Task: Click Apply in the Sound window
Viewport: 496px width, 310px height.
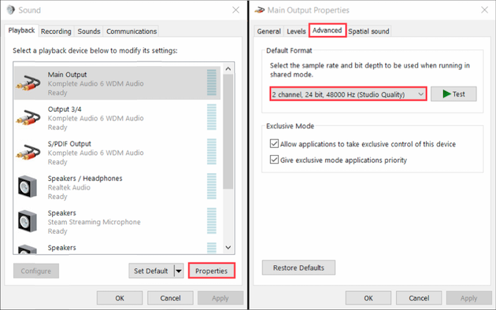Action: (x=220, y=298)
